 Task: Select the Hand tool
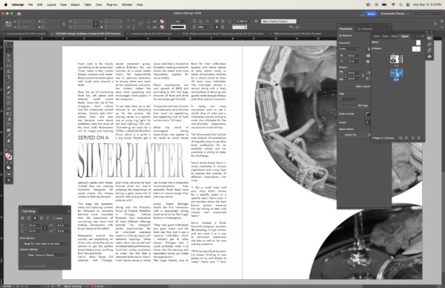point(9,141)
